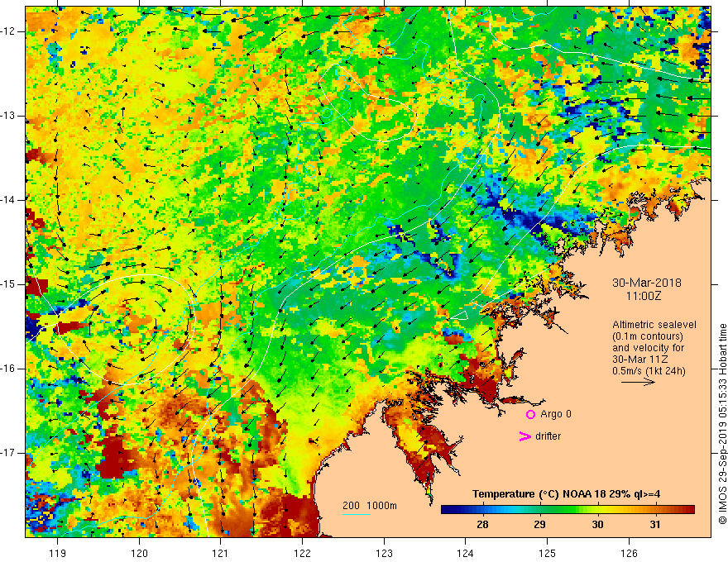Click the 28 value on temperature scale
The image size is (728, 562).
click(482, 525)
